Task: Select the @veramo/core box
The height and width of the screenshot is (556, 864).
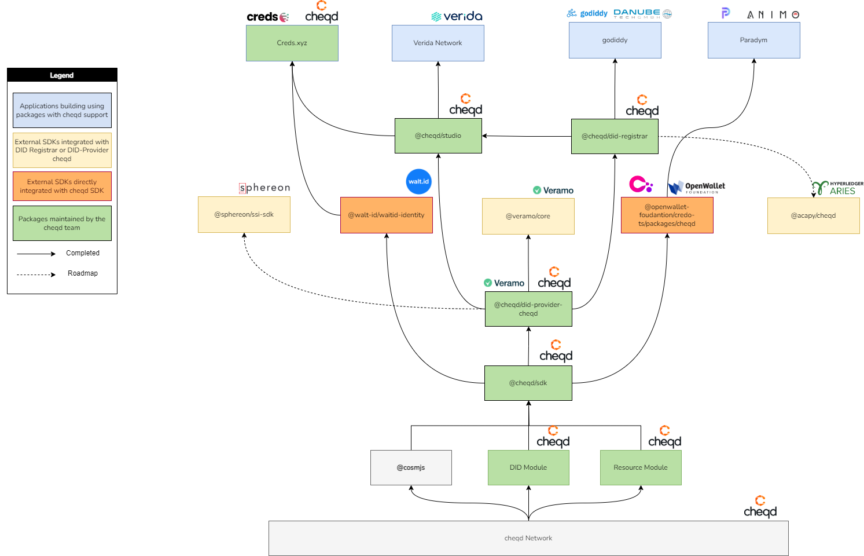Action: 528,216
